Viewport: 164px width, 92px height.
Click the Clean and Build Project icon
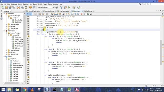[65, 7]
